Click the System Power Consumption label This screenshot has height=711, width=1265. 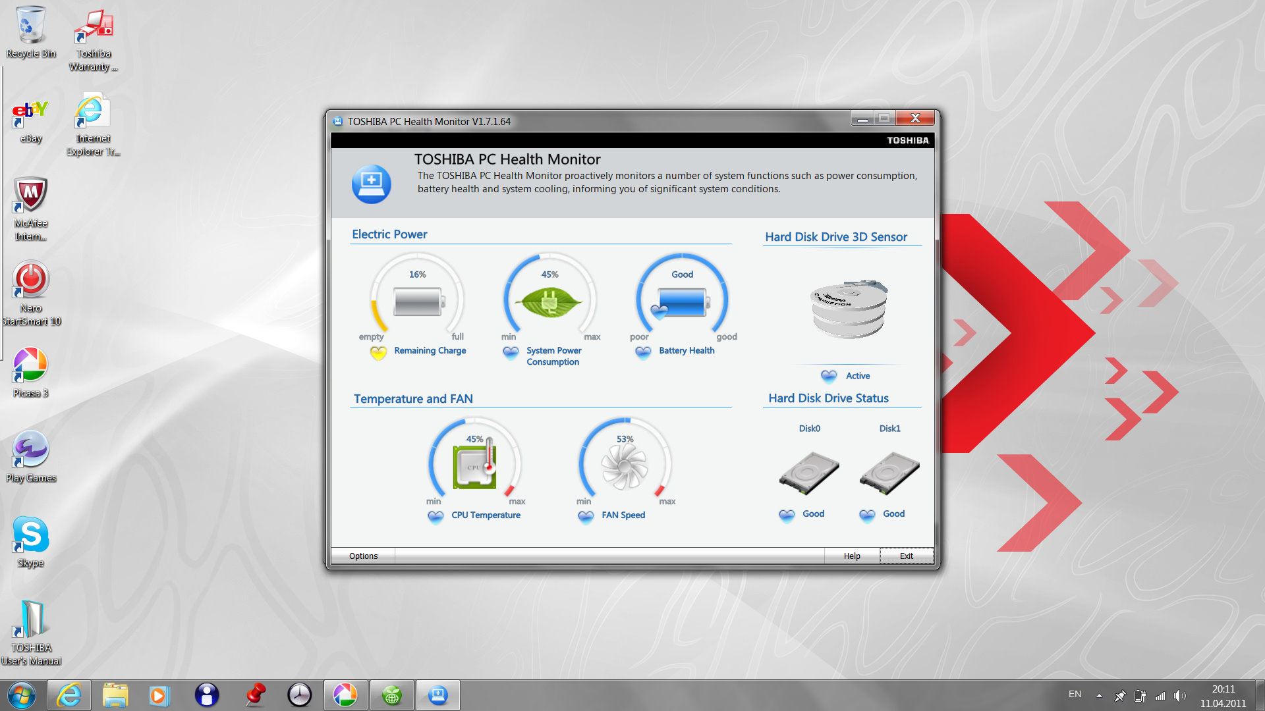[x=553, y=356]
